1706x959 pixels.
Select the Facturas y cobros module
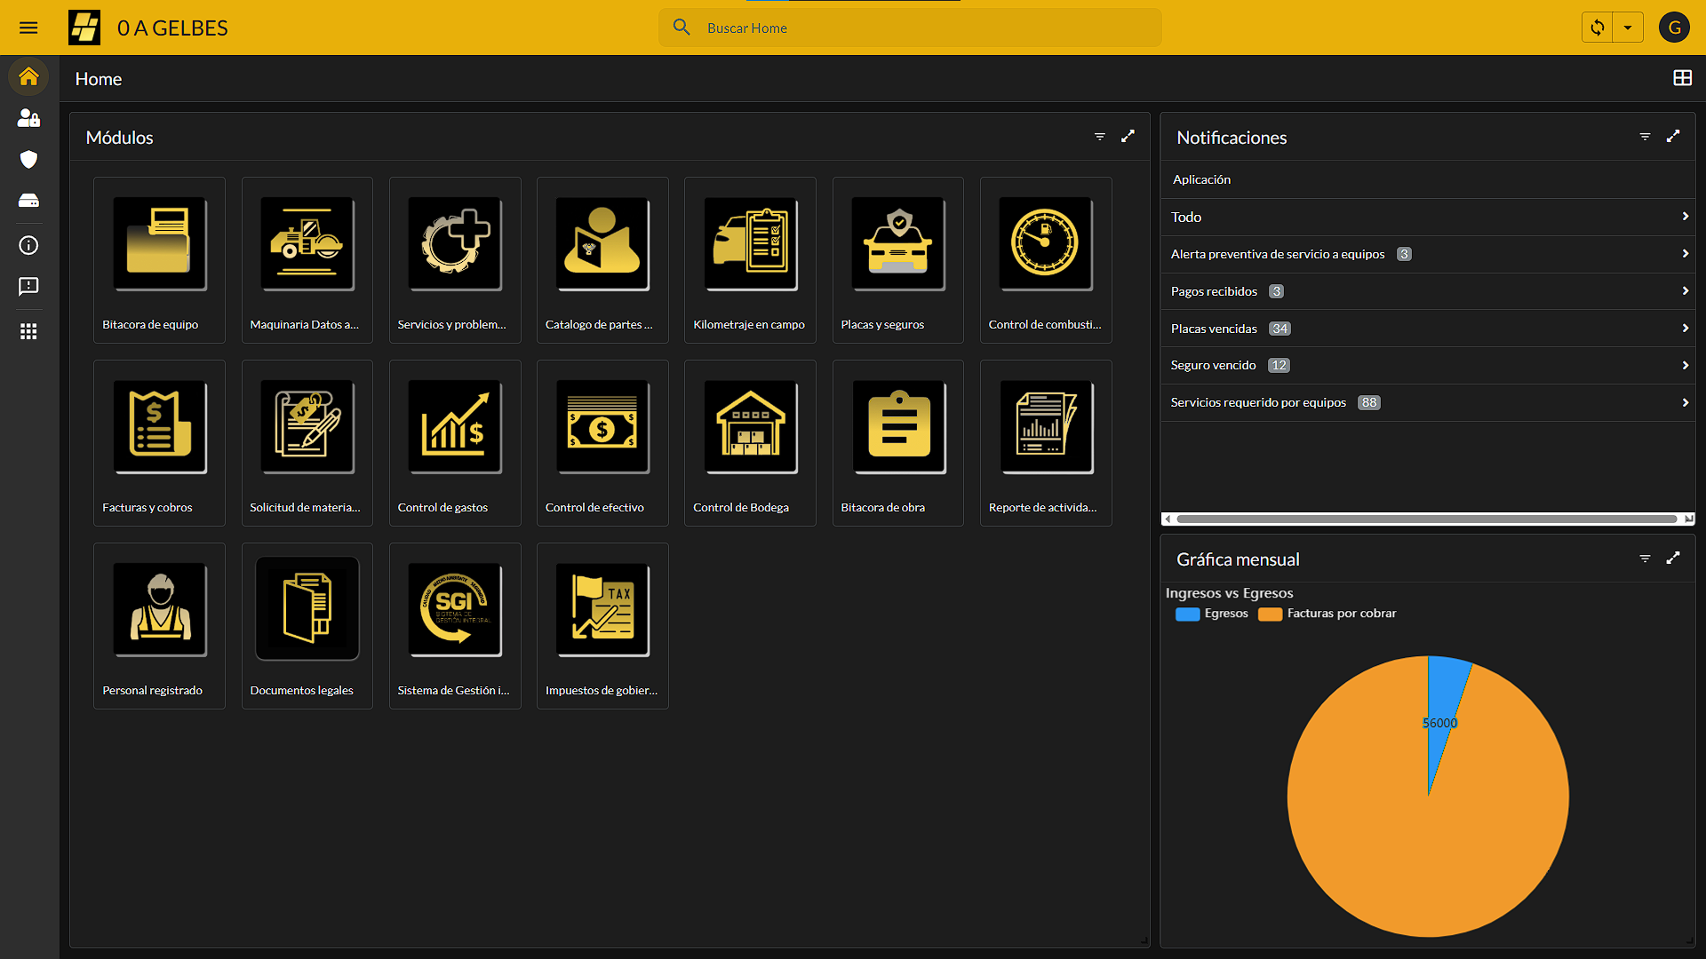coord(159,442)
